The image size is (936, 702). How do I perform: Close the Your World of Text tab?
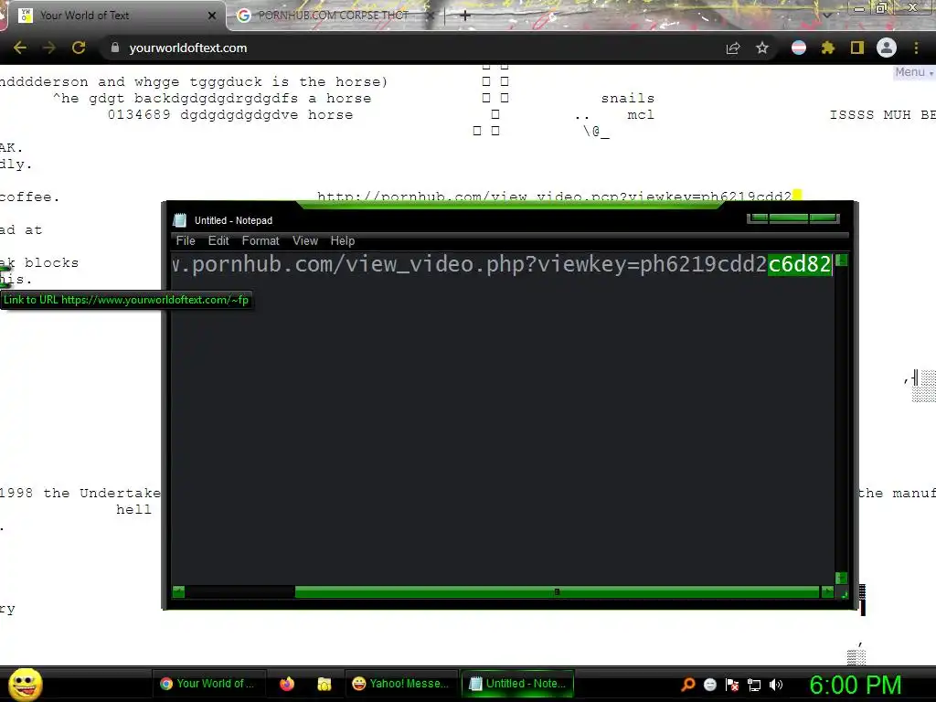[x=212, y=16]
